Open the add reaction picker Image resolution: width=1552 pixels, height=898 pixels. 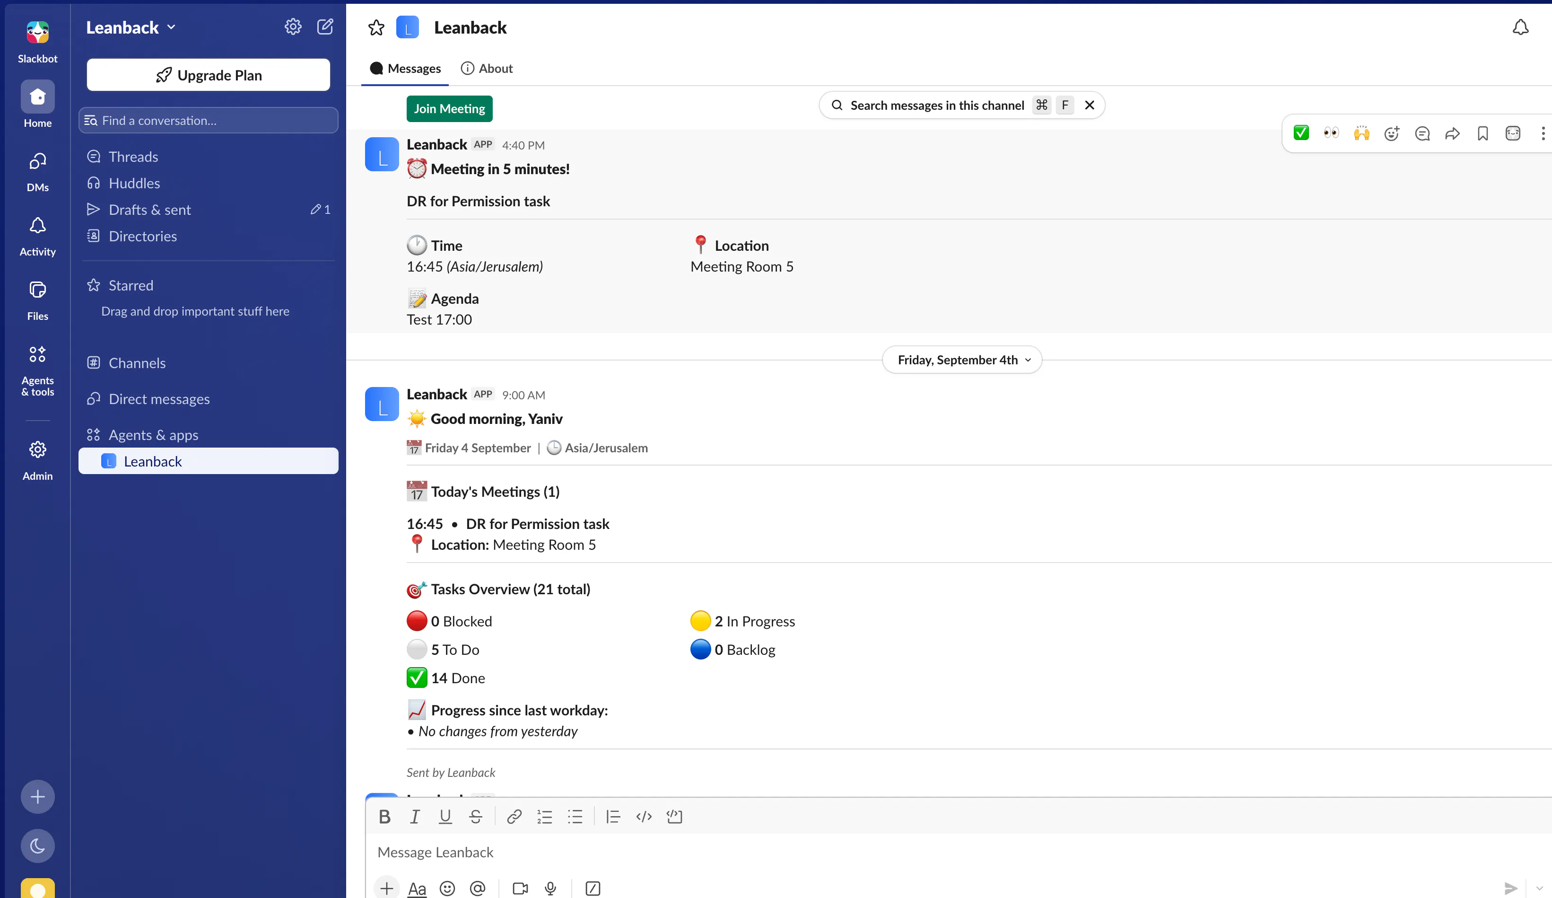tap(1391, 133)
